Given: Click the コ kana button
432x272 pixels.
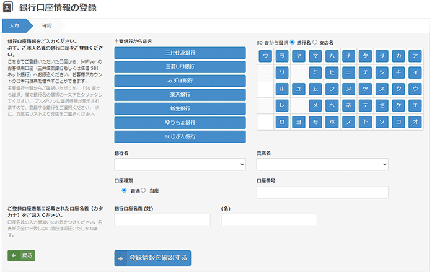Looking at the screenshot, I should 399,122.
